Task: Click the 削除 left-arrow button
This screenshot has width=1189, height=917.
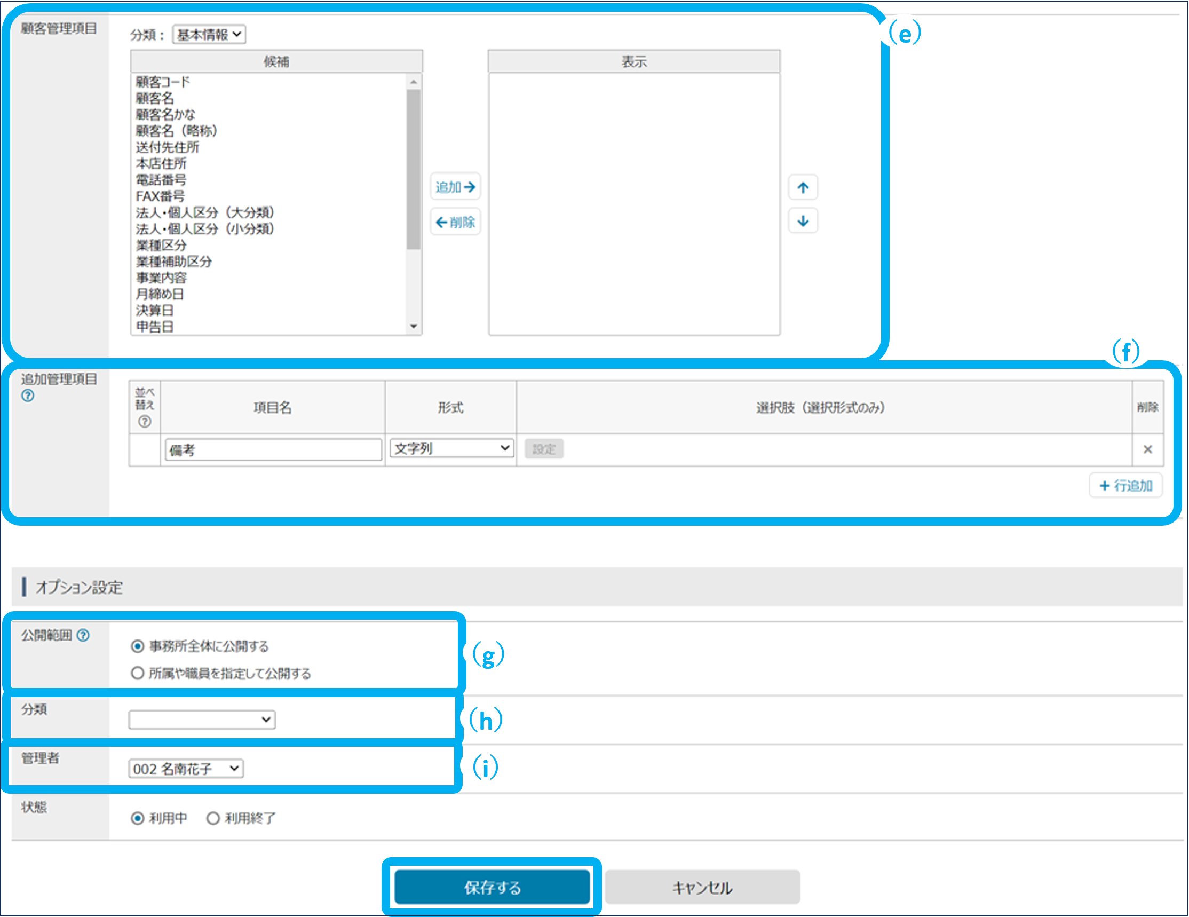Action: tap(455, 222)
